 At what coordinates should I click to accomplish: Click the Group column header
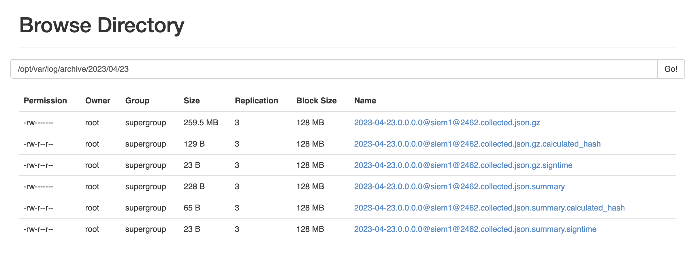coord(137,101)
